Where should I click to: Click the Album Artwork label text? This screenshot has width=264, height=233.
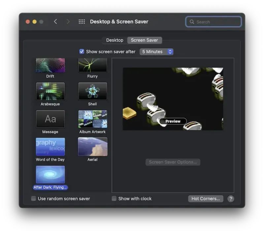click(x=92, y=132)
